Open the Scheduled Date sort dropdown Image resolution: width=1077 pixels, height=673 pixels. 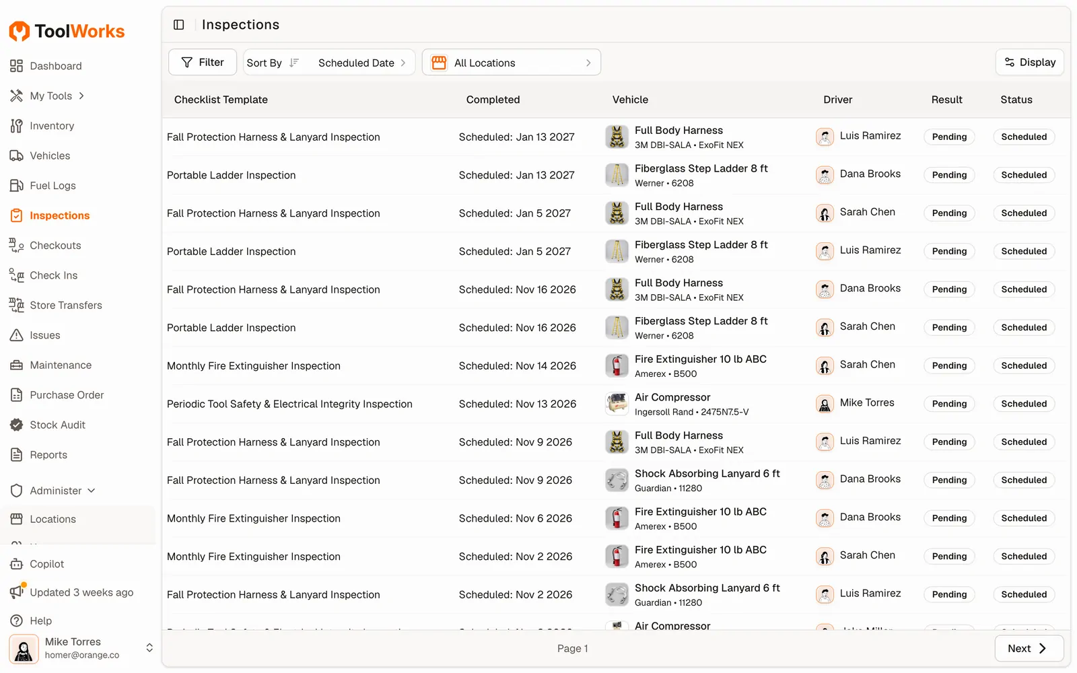tap(362, 63)
